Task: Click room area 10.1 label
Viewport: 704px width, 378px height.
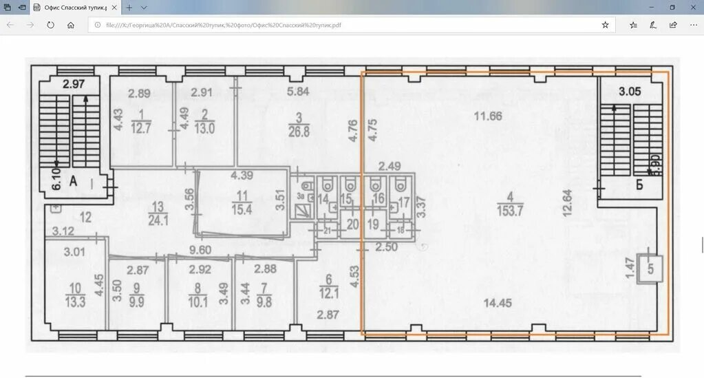Action: pos(198,302)
